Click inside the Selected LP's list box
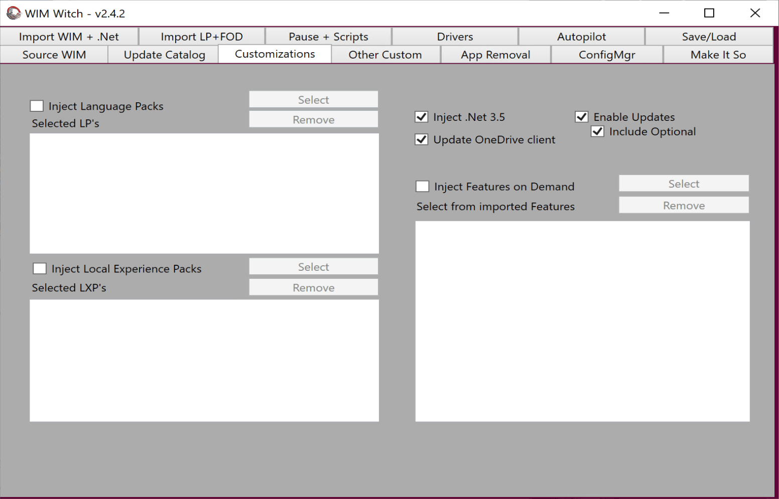 [x=204, y=193]
